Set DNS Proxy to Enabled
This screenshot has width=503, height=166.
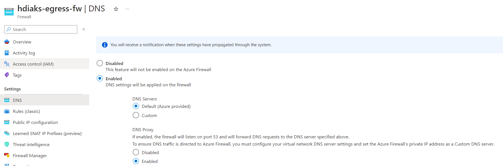pos(136,161)
